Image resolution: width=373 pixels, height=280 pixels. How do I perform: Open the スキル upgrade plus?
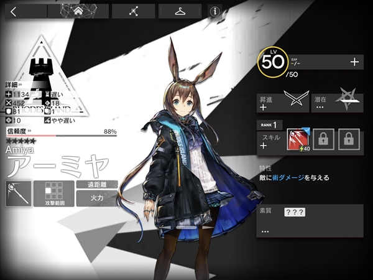264,146
